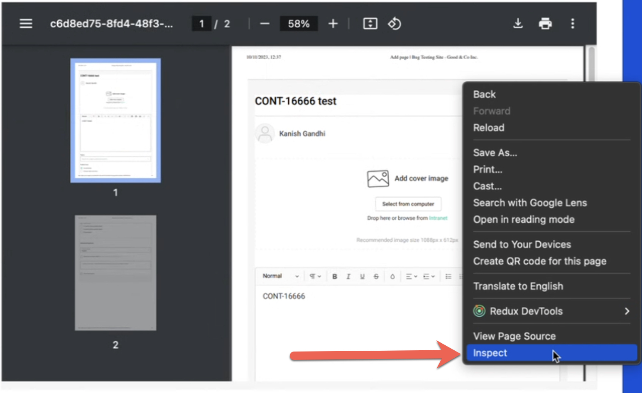This screenshot has width=642, height=393.
Task: Click the fit-to-page icon in the toolbar
Action: point(370,24)
